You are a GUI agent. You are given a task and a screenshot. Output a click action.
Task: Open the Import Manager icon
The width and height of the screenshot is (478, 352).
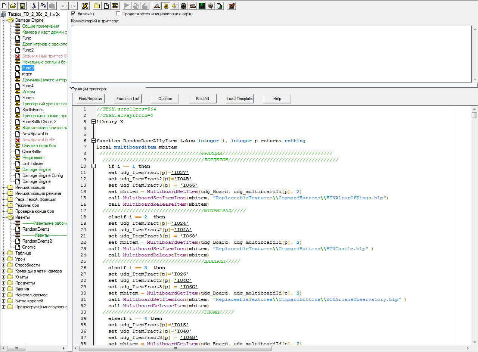220,6
